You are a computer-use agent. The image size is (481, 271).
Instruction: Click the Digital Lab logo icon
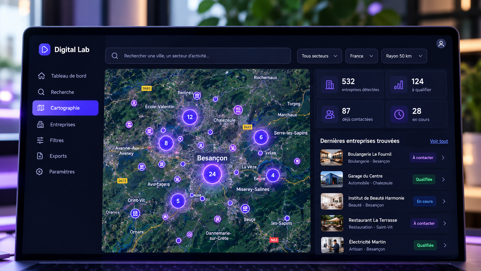[45, 50]
